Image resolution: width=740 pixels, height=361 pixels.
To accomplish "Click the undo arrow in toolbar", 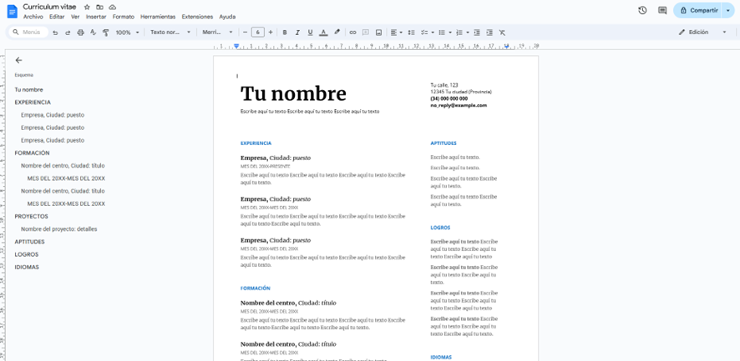I will coord(55,33).
